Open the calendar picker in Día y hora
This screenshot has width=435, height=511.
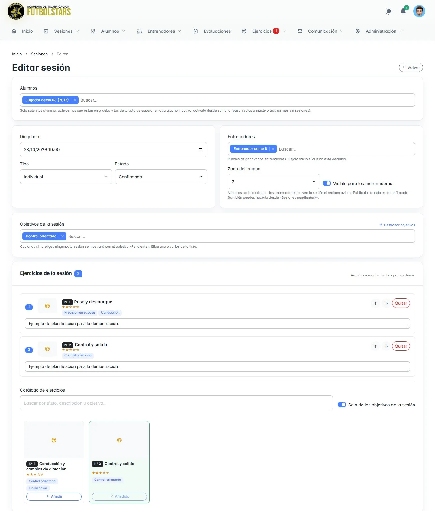[x=200, y=150]
